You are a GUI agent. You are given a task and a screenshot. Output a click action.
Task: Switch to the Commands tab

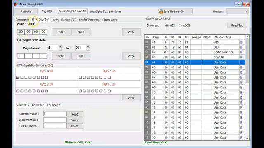pyautogui.click(x=22, y=20)
